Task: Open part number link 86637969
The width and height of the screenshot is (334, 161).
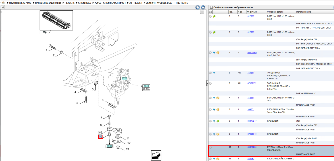Action: 252,52
